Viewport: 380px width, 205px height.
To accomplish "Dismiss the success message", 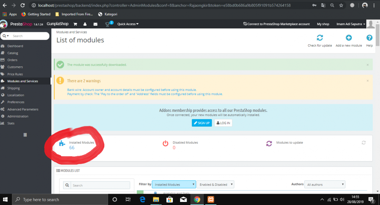I will [367, 65].
